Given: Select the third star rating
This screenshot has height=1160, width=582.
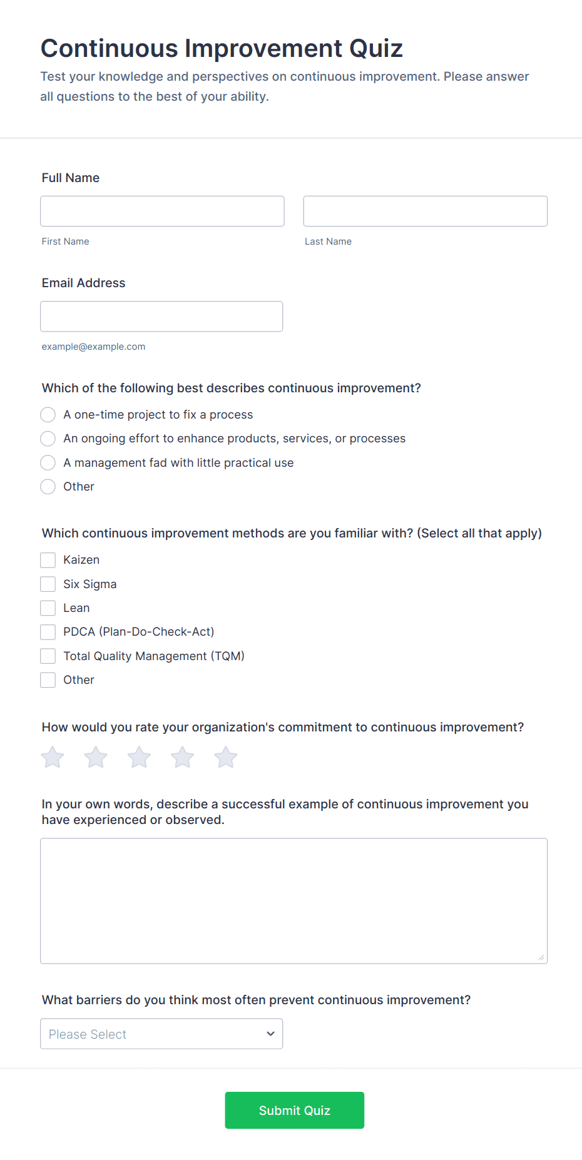Looking at the screenshot, I should pos(139,757).
